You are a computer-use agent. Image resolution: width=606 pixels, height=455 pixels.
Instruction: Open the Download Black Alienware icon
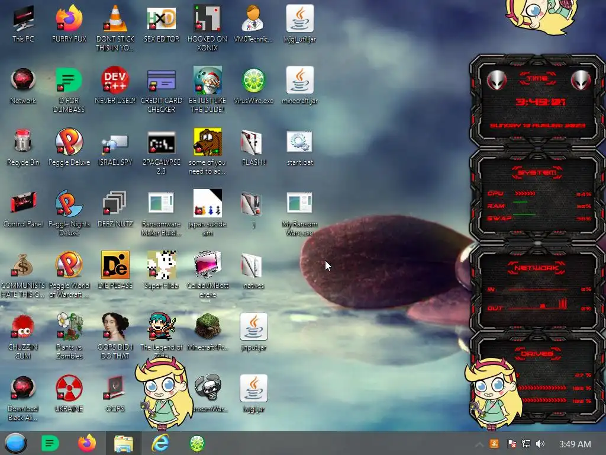(23, 387)
